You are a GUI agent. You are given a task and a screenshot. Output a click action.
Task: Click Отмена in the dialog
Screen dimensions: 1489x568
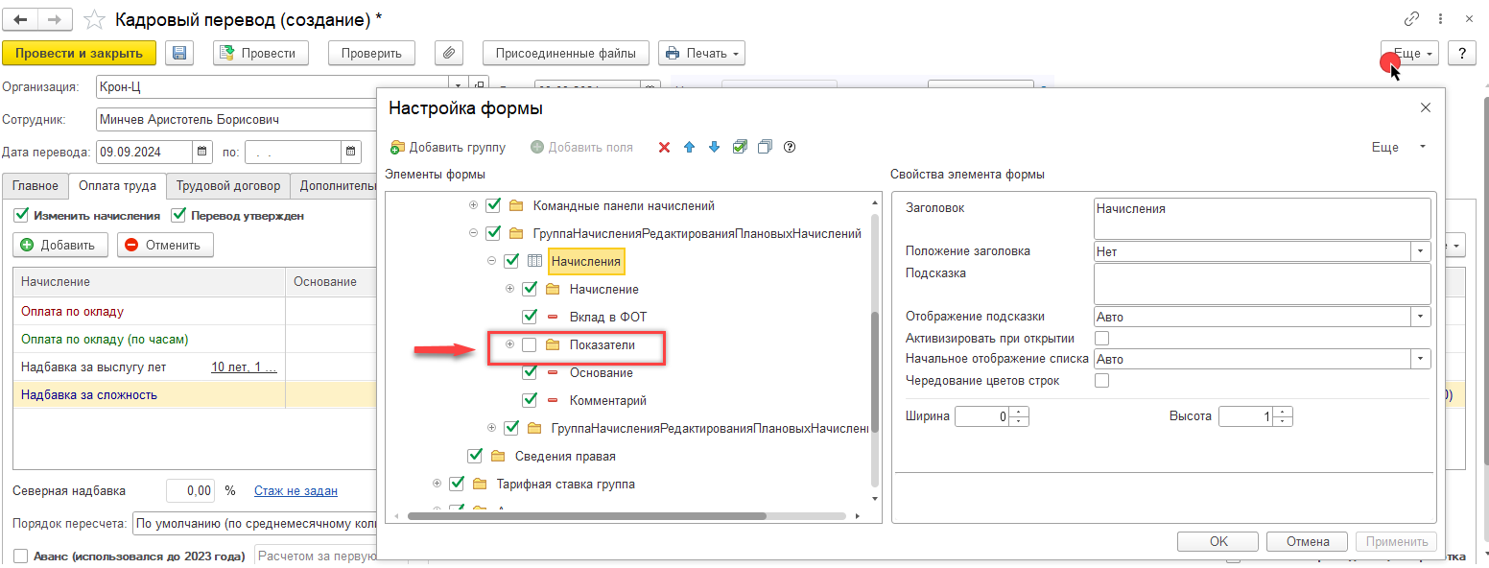(1306, 541)
